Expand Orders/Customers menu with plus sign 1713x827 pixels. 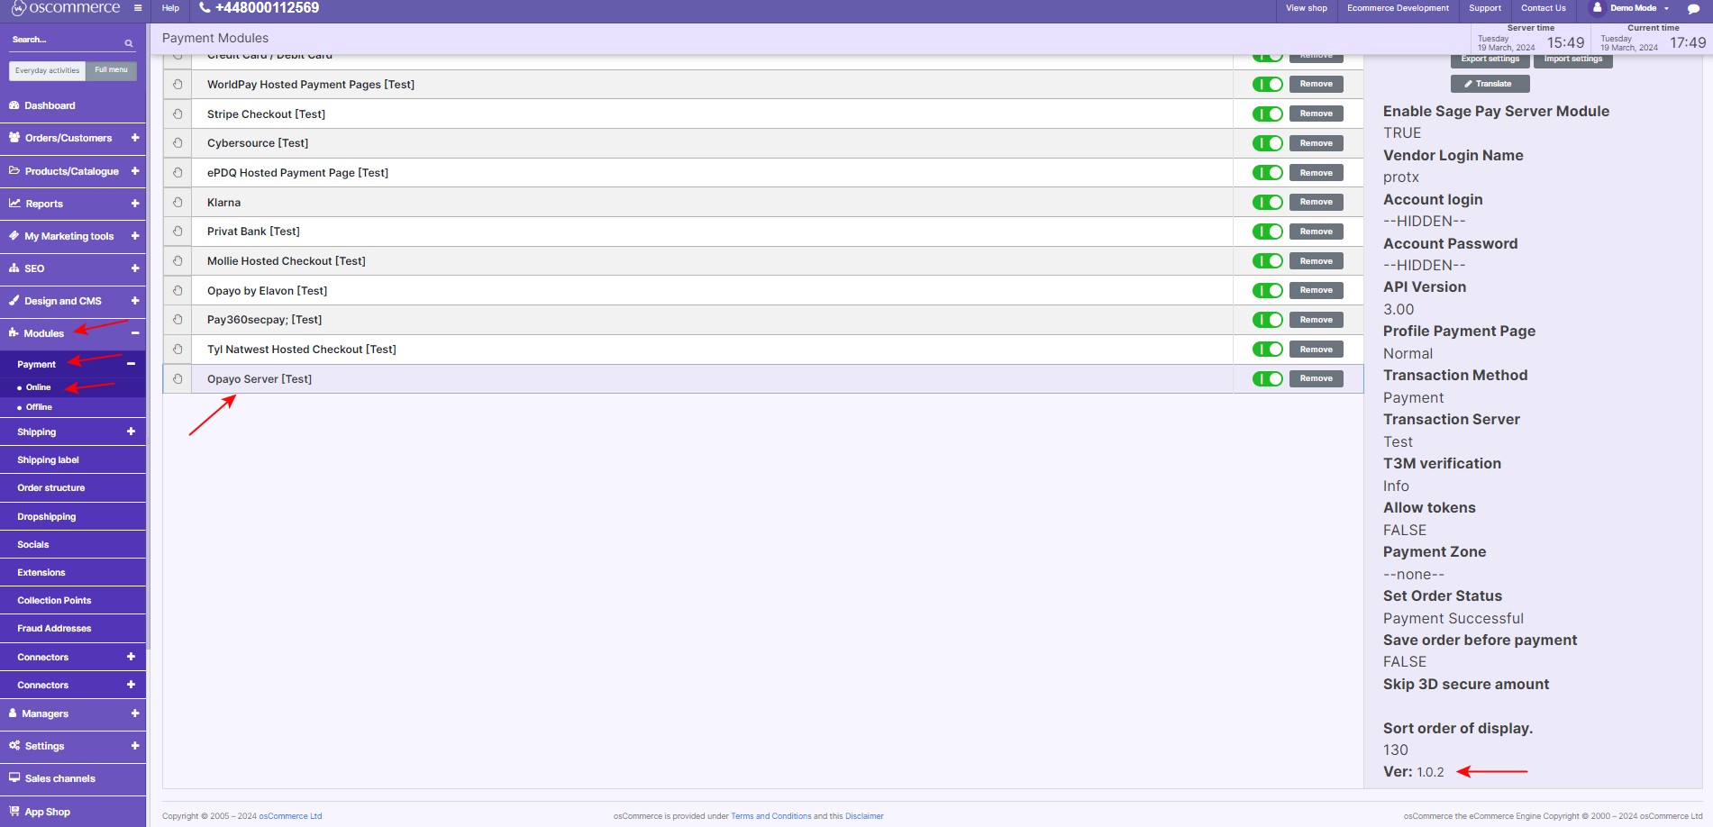[135, 138]
